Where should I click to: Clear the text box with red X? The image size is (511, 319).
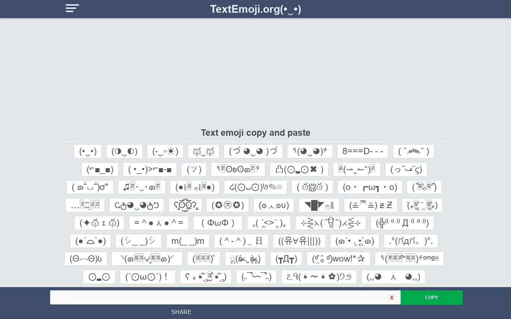coord(392,298)
